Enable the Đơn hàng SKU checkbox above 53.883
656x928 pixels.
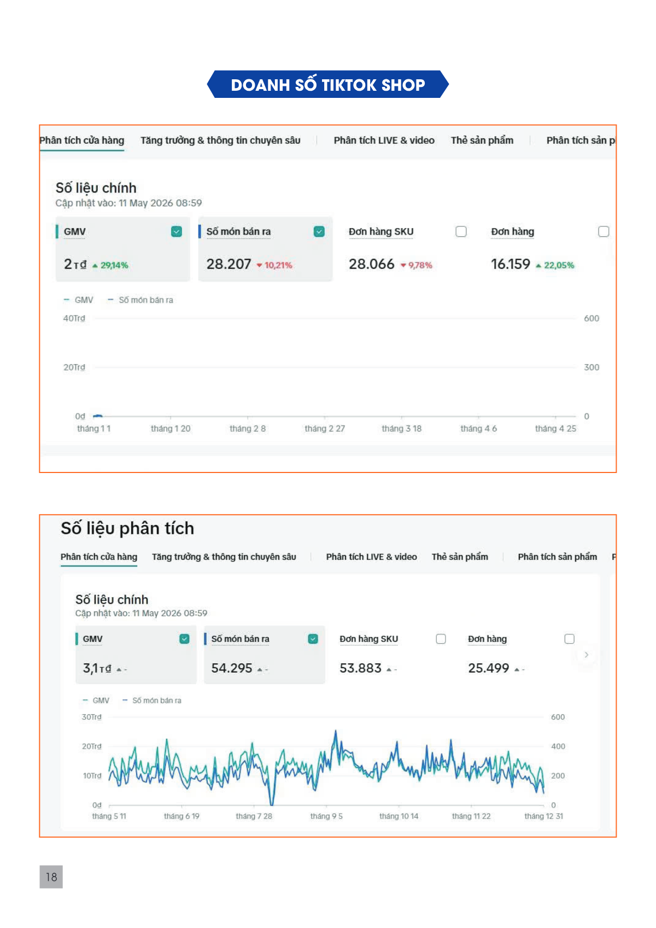coord(441,639)
